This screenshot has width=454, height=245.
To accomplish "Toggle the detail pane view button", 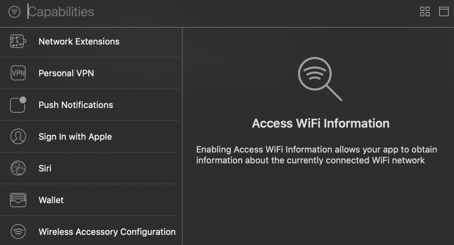I will 443,12.
